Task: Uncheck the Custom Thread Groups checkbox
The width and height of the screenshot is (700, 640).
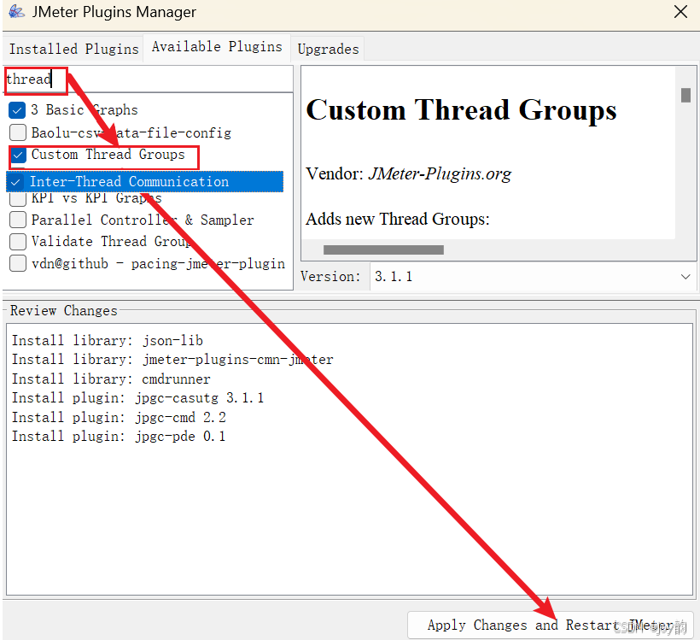Action: (x=18, y=155)
